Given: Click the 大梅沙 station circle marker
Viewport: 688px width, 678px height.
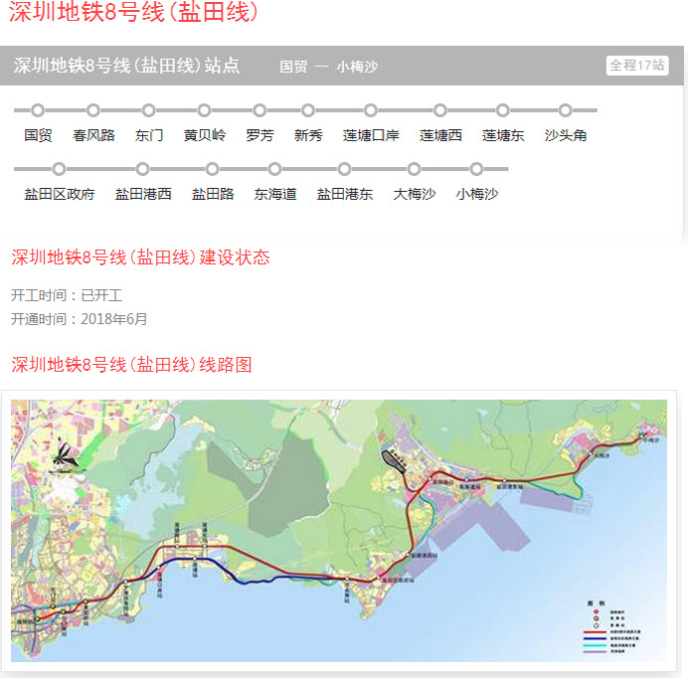Looking at the screenshot, I should coord(414,169).
